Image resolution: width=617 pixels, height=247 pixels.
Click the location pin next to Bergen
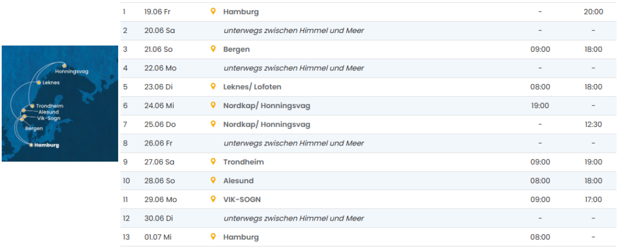213,49
